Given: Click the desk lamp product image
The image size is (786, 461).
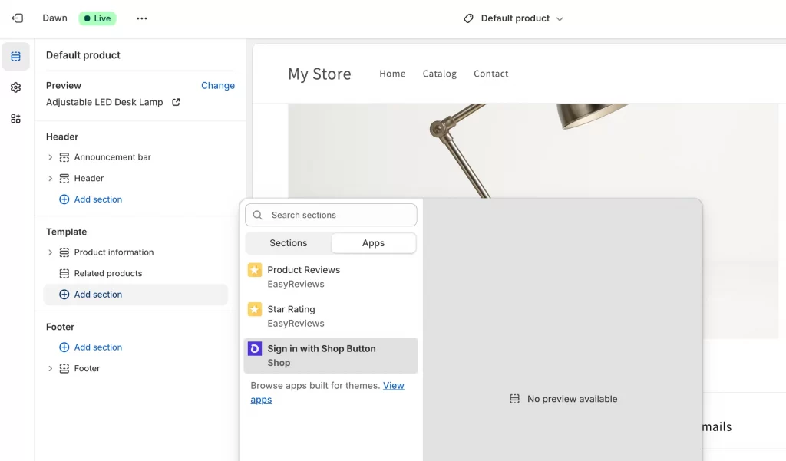Looking at the screenshot, I should click(533, 150).
